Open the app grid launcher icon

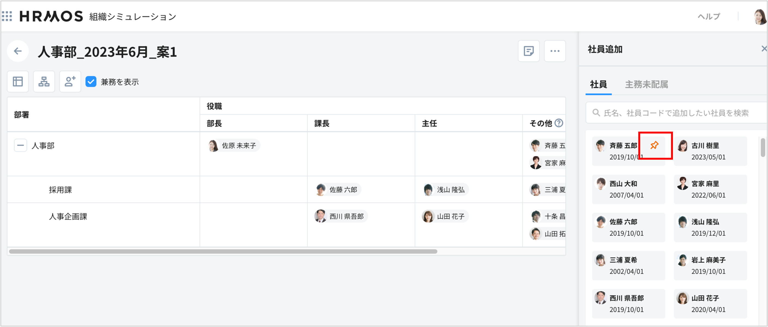tap(7, 16)
